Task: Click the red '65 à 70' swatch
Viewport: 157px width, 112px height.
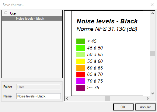Action: click(x=81, y=74)
